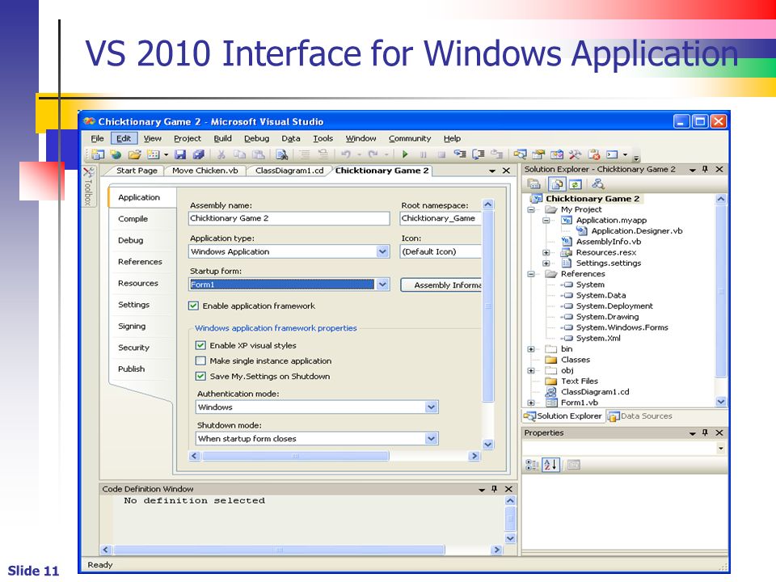Click the Step Over toolbar icon

click(x=478, y=154)
